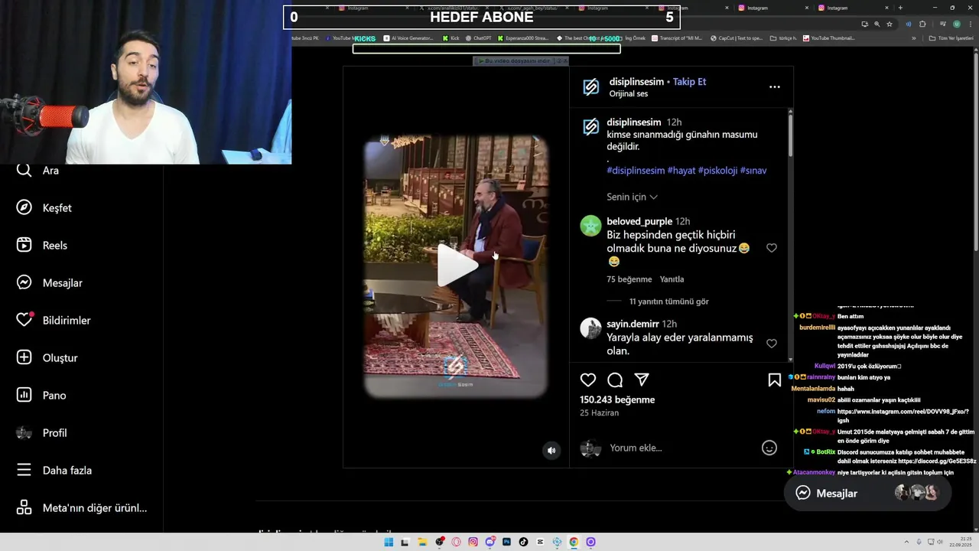This screenshot has height=551, width=979.
Task: Open YouTube Thumbnail bookmark
Action: tap(828, 38)
